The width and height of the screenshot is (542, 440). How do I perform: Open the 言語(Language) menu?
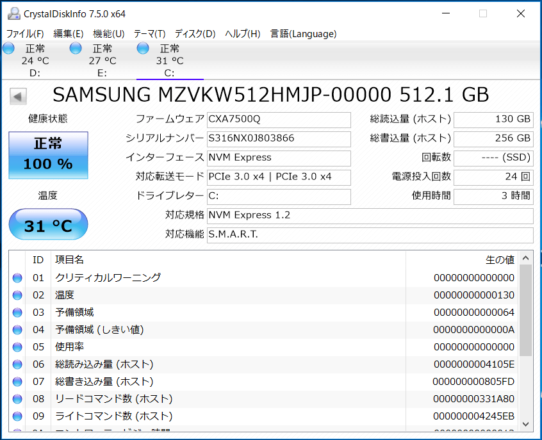click(303, 34)
